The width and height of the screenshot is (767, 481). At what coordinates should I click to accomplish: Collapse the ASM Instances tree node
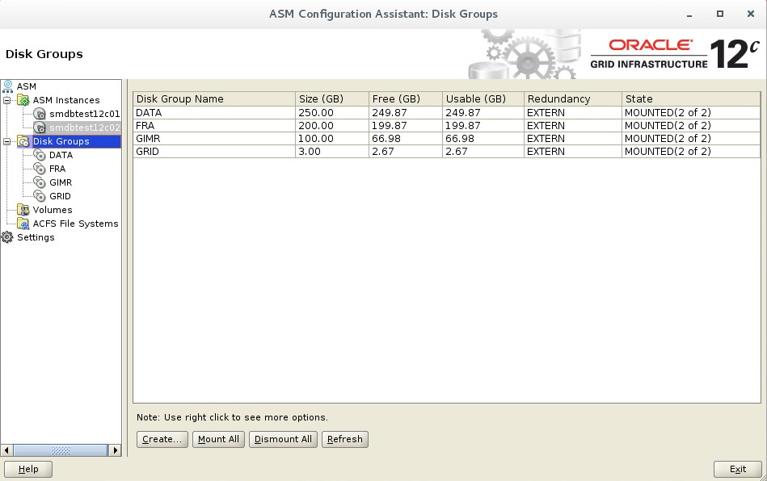click(6, 101)
